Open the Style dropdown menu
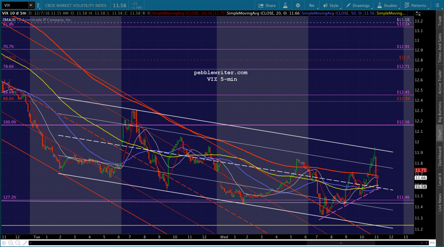Viewport: 444px width, 247px height. click(331, 6)
